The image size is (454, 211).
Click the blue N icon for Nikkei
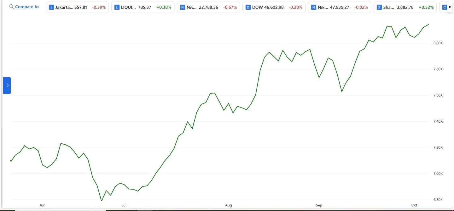pos(314,7)
